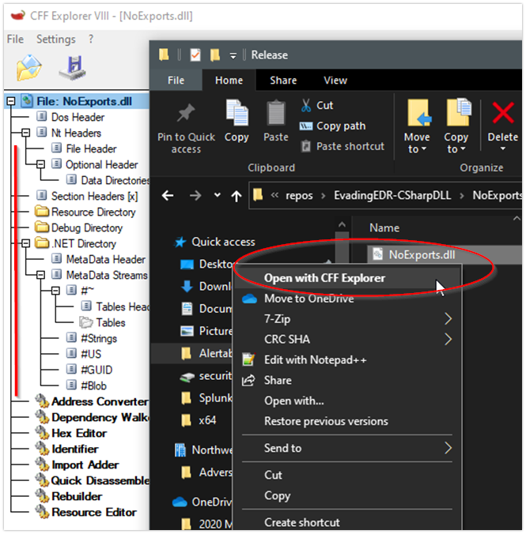Image resolution: width=526 pixels, height=534 pixels.
Task: Open the File menu in CFF Explorer
Action: point(15,39)
